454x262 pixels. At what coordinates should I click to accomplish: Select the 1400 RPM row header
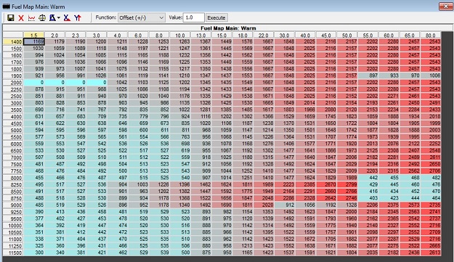pos(13,41)
